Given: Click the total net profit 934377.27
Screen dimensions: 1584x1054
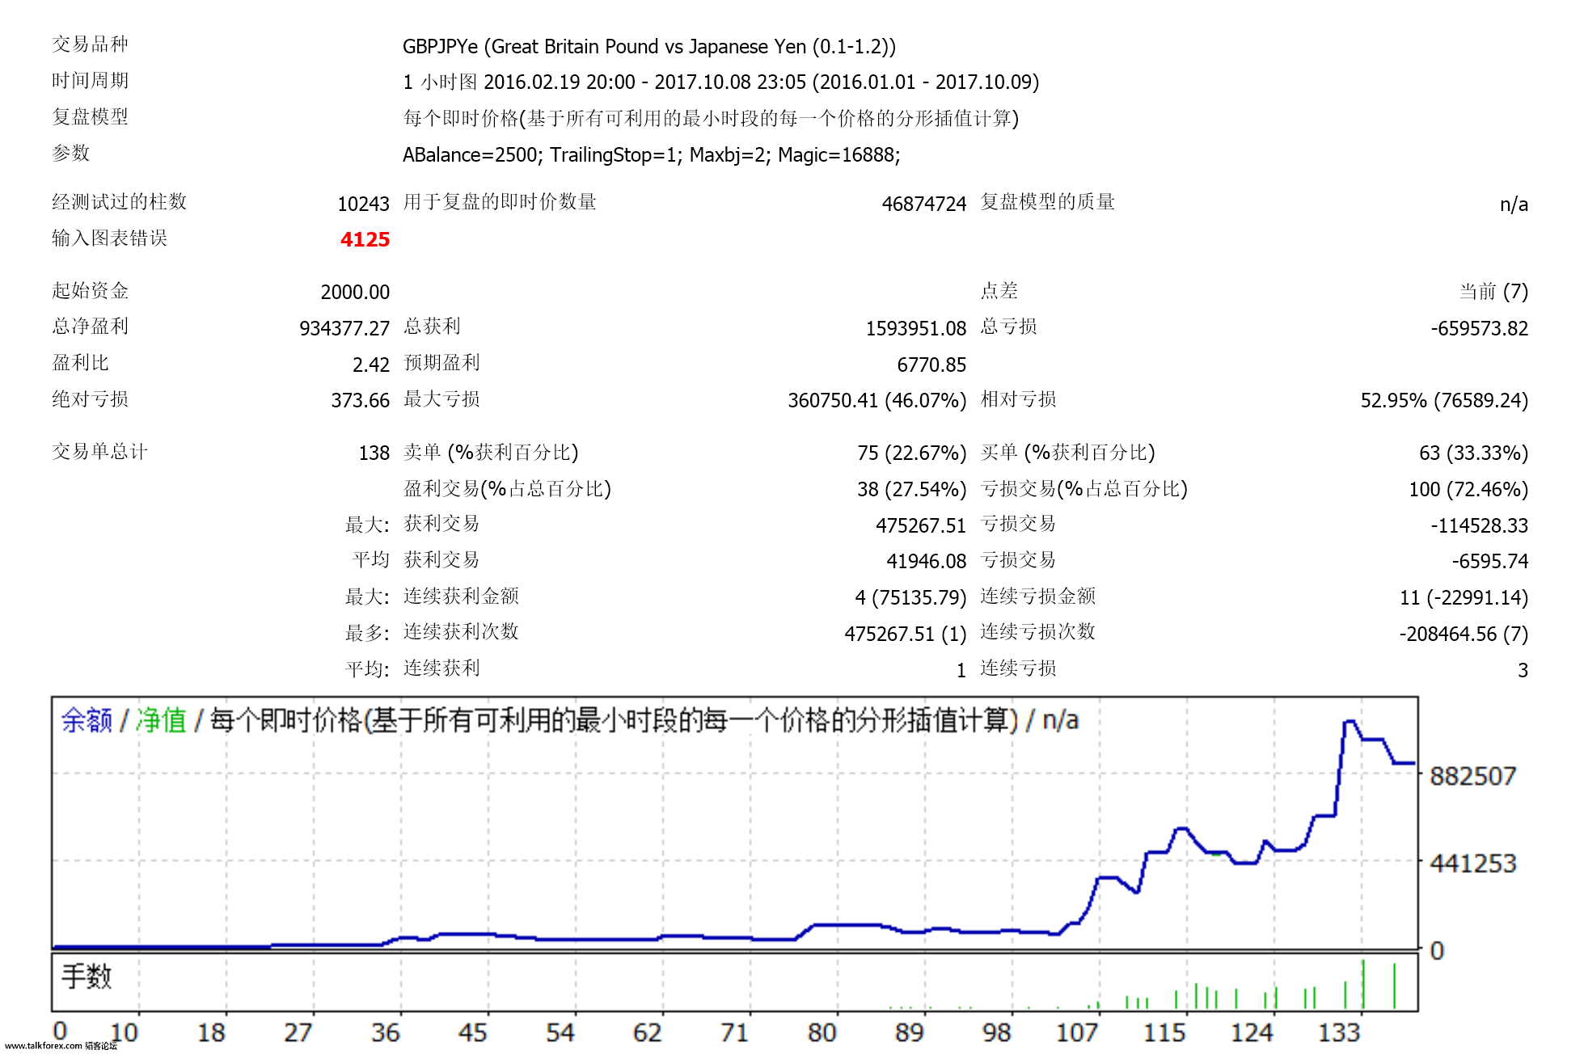Looking at the screenshot, I should (344, 328).
